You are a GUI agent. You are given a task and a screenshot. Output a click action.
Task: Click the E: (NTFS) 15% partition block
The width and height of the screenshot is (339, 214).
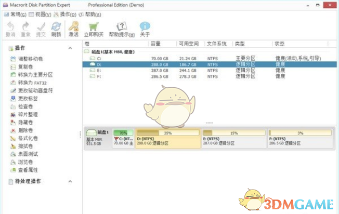tap(234, 138)
